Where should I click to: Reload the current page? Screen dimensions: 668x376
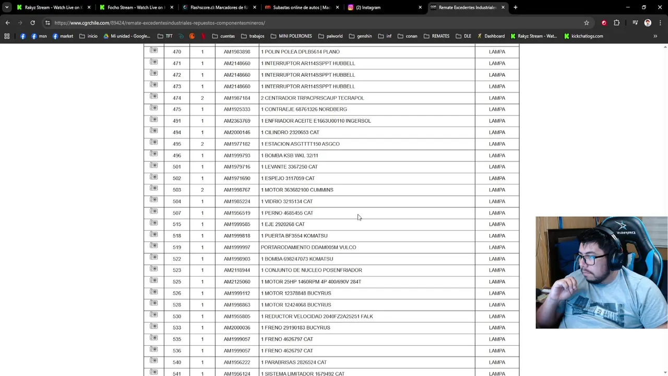tap(32, 23)
